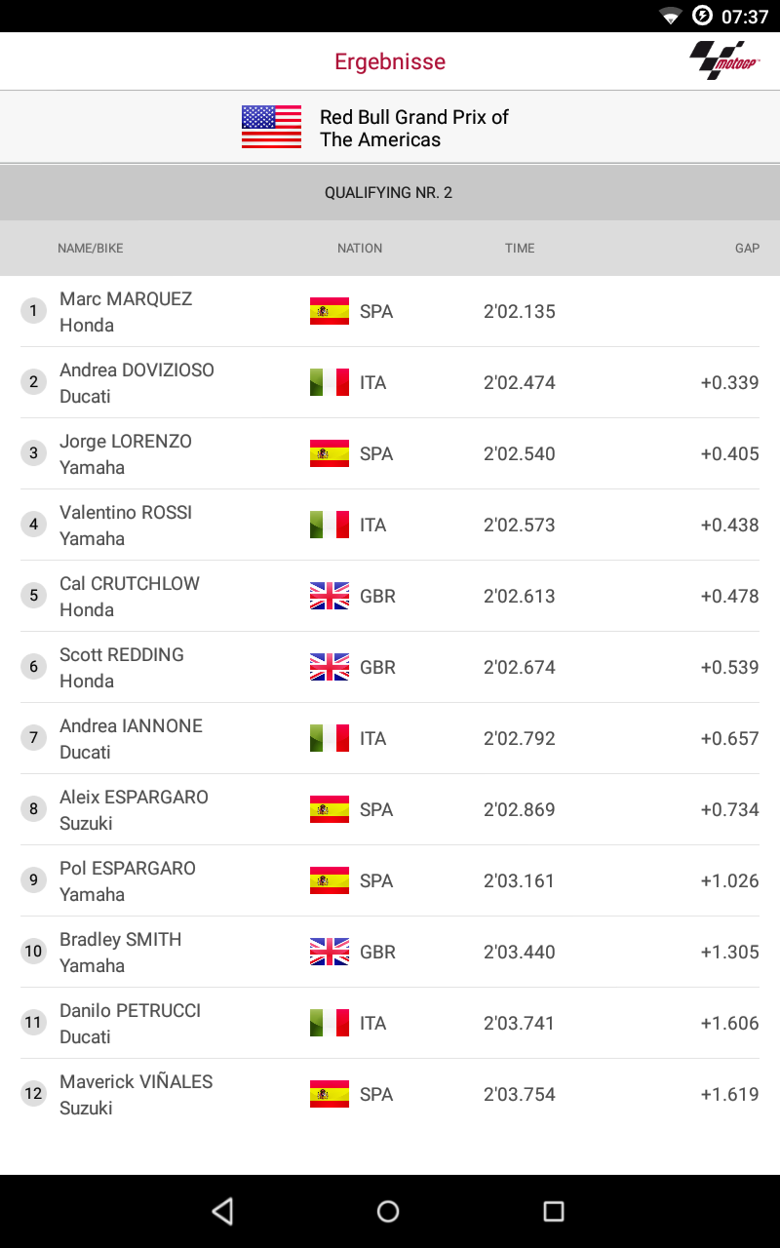Tap the USA flag event icon
This screenshot has width=780, height=1248.
click(x=271, y=127)
